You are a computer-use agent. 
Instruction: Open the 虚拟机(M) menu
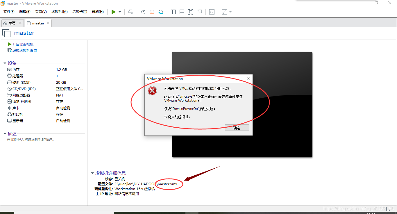pyautogui.click(x=59, y=12)
